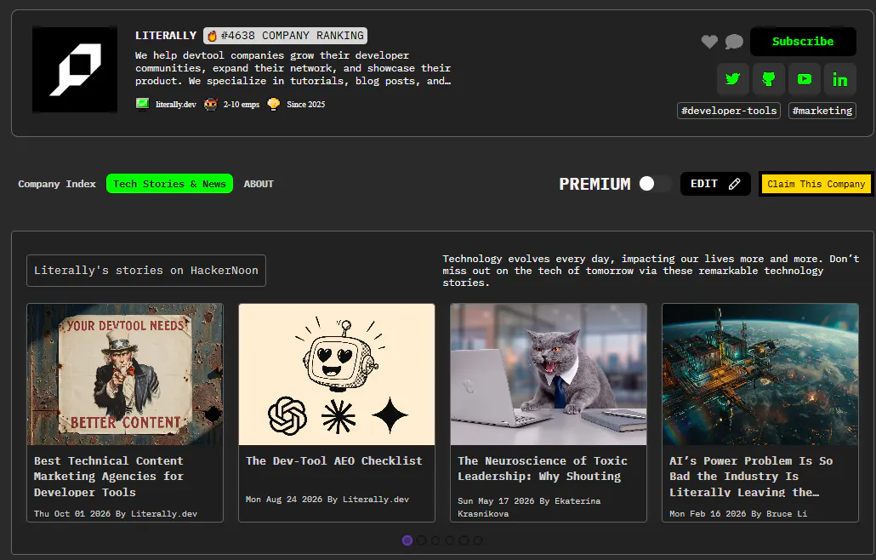Viewport: 876px width, 560px height.
Task: Open 'The Neuroscience of Toxic Leadership' title
Action: point(543,468)
